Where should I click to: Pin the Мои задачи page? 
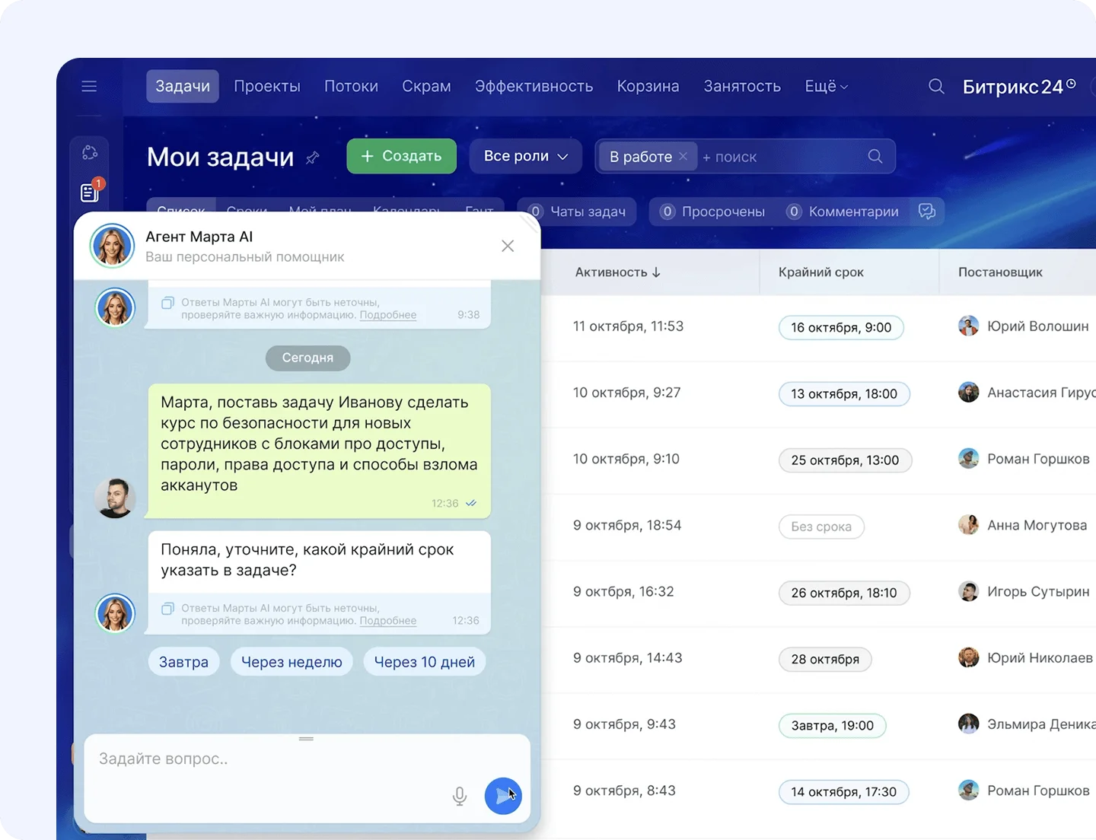tap(312, 158)
